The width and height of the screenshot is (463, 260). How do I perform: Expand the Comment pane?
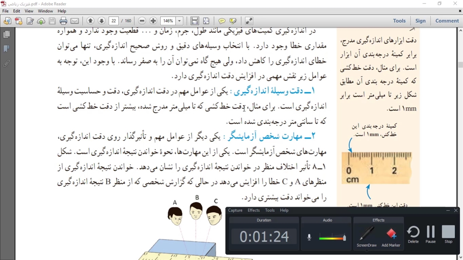(447, 21)
